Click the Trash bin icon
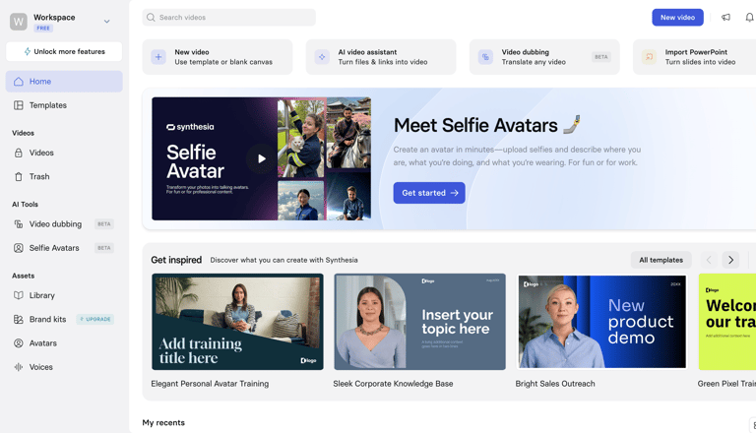 [x=19, y=176]
